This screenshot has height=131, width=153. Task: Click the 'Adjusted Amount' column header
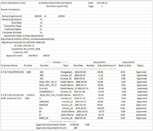pyautogui.click(x=107, y=66)
